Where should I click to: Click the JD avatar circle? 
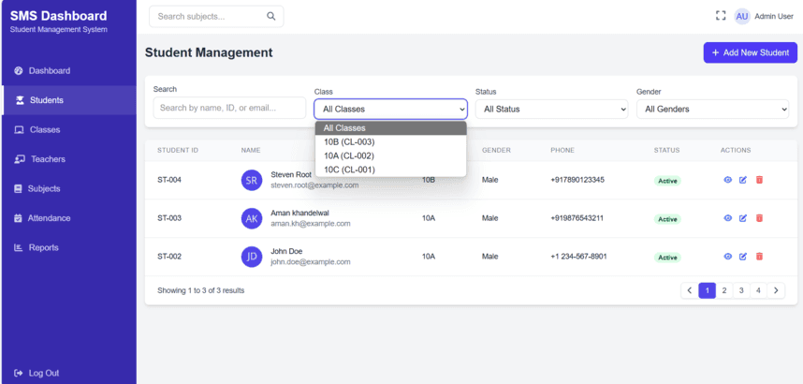point(252,257)
